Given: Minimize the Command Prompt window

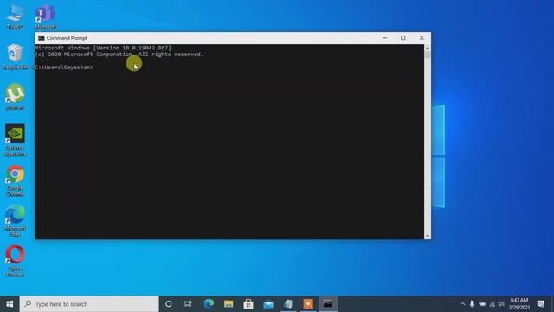Looking at the screenshot, I should [384, 38].
